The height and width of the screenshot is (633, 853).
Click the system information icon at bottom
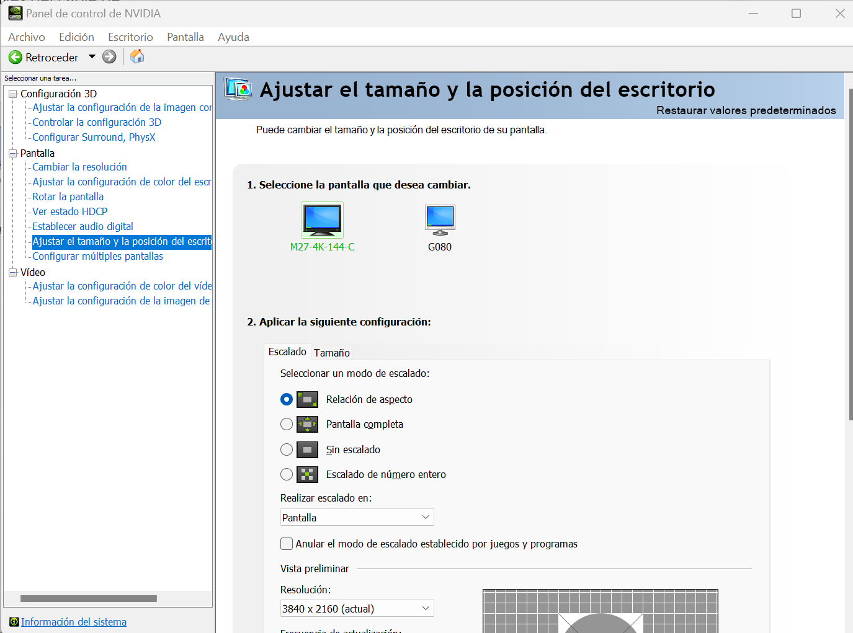[14, 622]
